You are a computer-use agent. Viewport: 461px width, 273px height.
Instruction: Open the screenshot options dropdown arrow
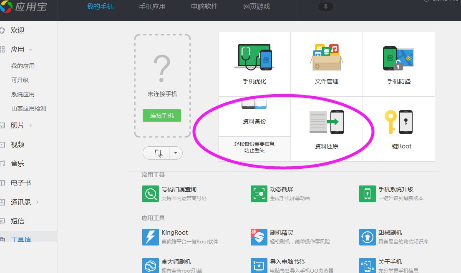tap(176, 153)
